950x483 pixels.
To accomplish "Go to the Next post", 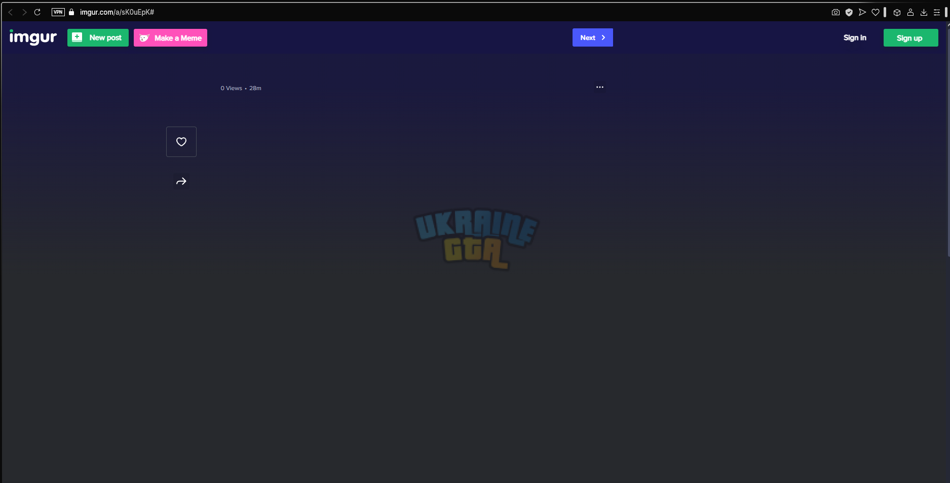I will [x=593, y=37].
